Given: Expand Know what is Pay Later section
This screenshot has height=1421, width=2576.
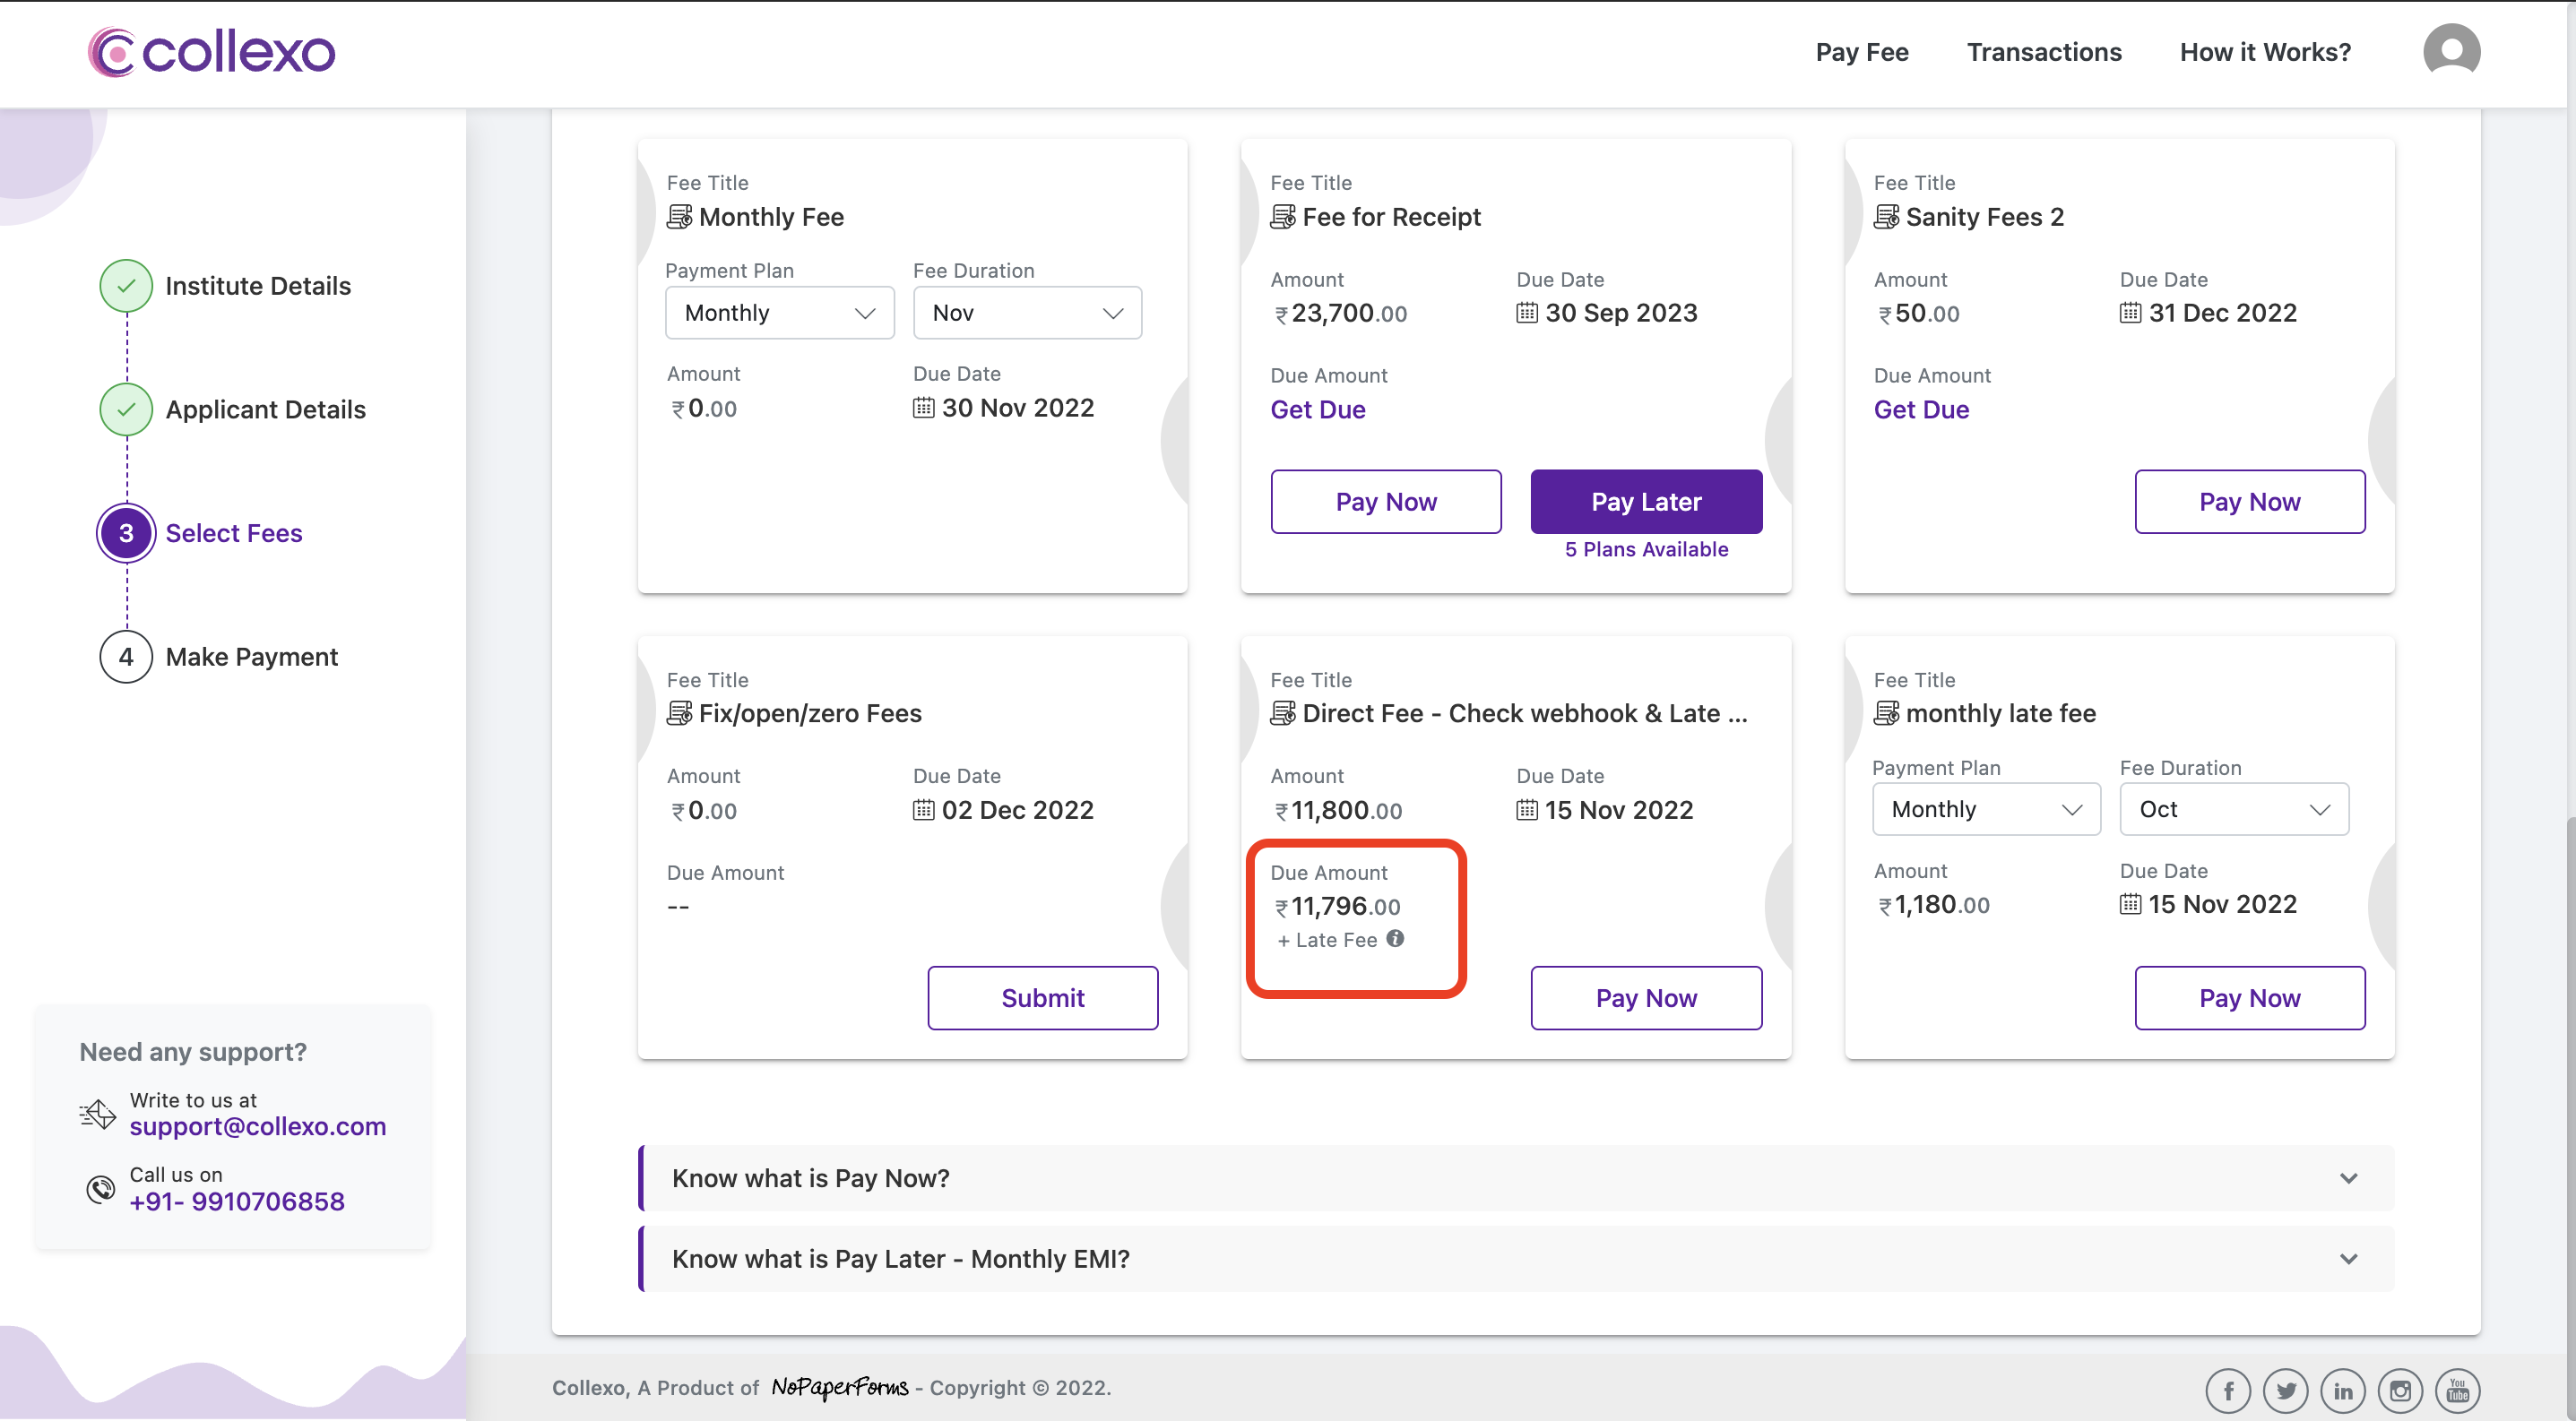Looking at the screenshot, I should coord(1516,1259).
